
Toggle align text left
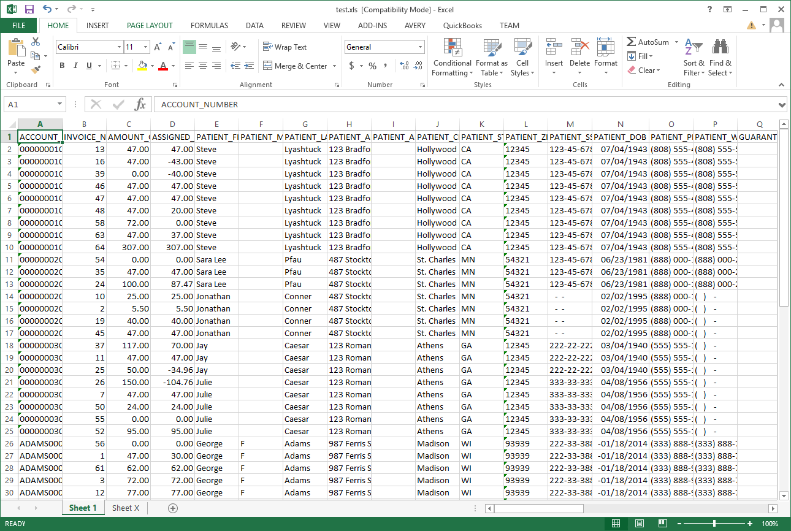click(x=189, y=66)
